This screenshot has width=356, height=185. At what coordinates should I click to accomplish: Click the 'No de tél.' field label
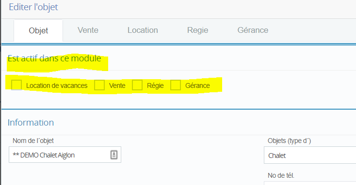281,175
